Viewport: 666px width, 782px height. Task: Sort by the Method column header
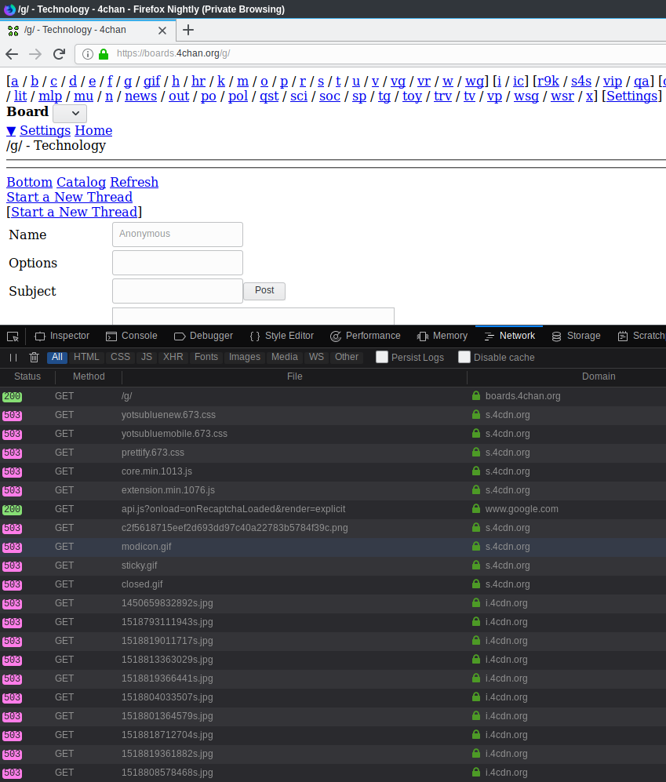[89, 376]
